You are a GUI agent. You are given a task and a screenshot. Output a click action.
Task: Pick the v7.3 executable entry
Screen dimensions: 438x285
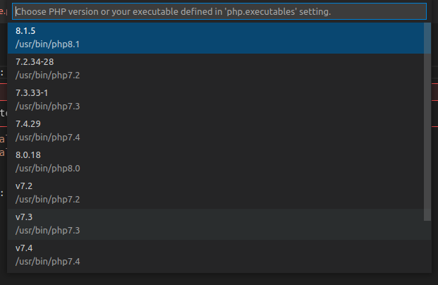pos(24,217)
